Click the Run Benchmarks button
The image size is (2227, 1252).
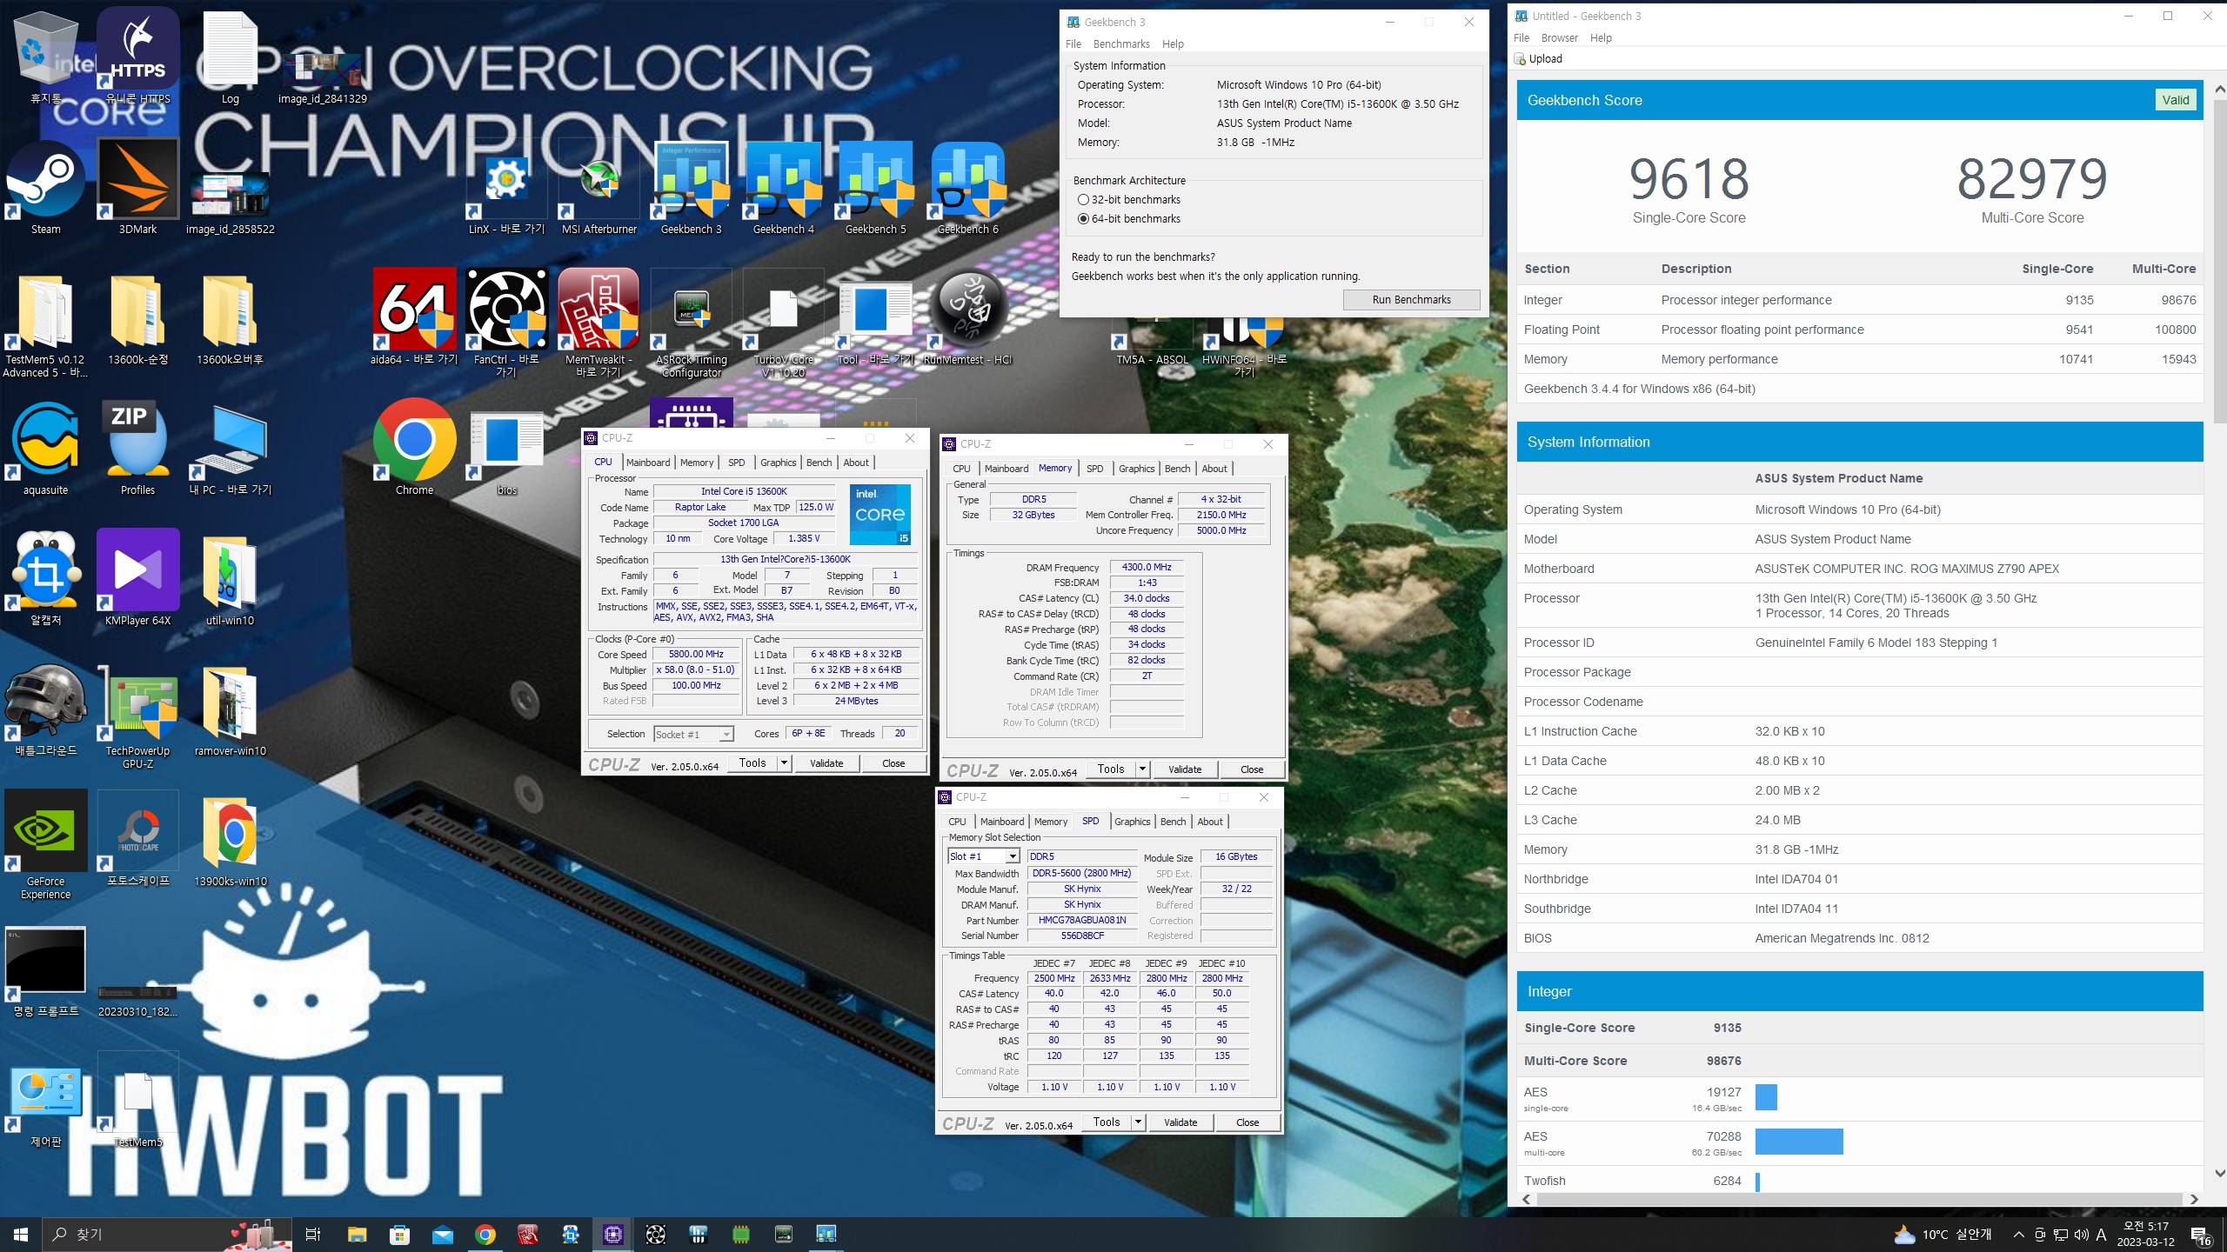click(1411, 300)
